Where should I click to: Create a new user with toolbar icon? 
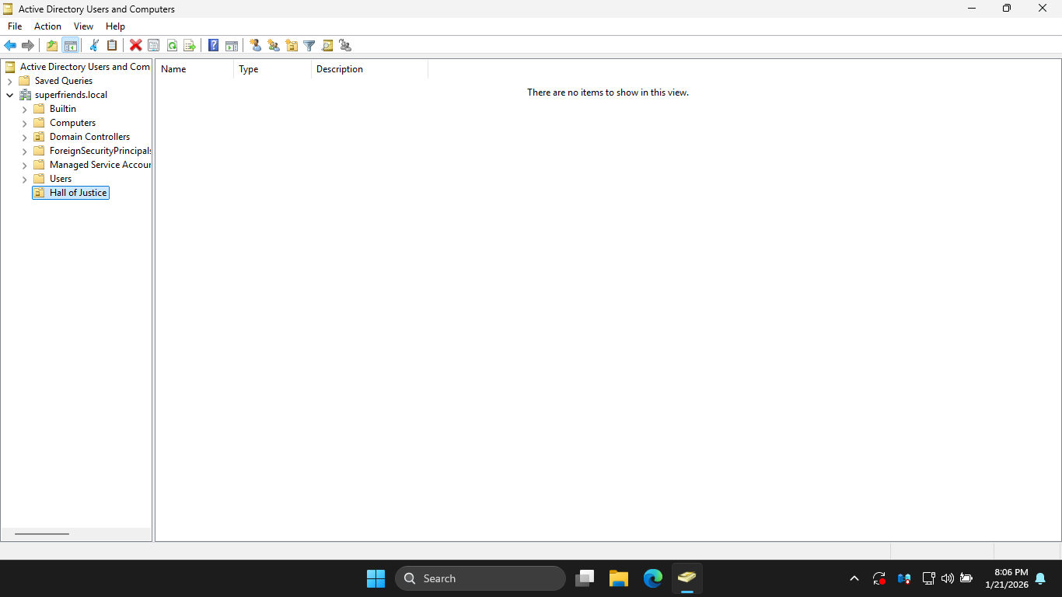click(255, 46)
